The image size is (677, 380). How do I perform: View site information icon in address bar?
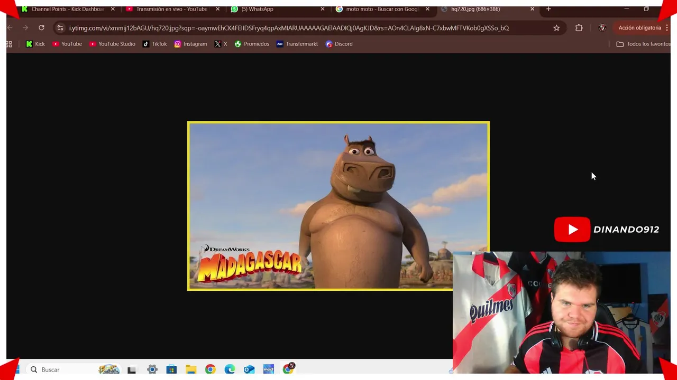click(x=60, y=28)
